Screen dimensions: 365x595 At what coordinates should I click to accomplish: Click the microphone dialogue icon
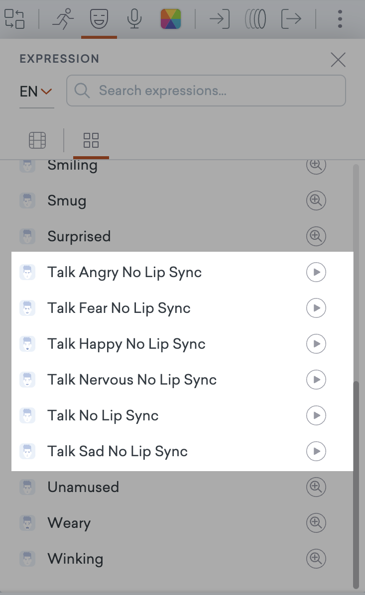coord(133,19)
